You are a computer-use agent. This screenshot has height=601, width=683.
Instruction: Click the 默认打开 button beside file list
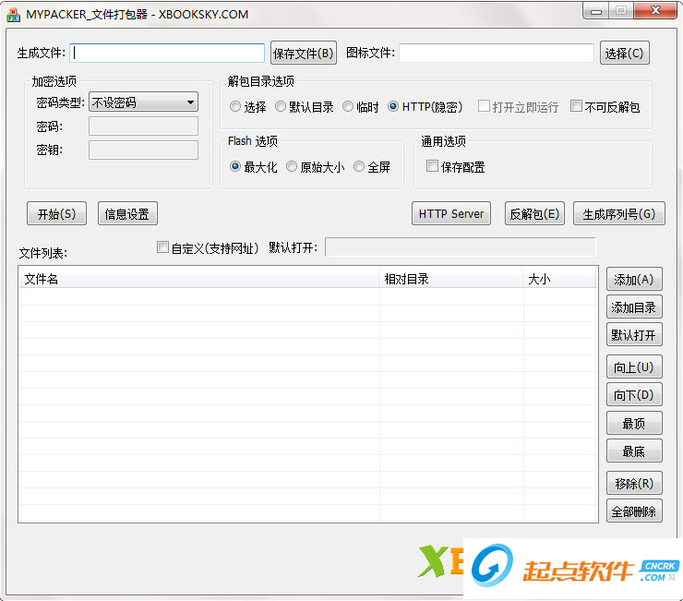[634, 335]
